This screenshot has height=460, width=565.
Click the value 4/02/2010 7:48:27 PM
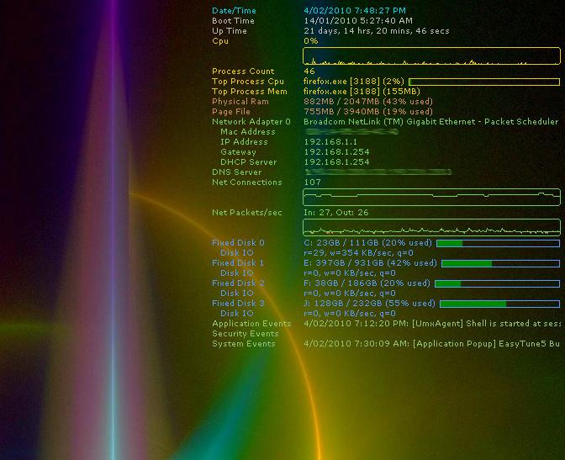click(x=355, y=11)
